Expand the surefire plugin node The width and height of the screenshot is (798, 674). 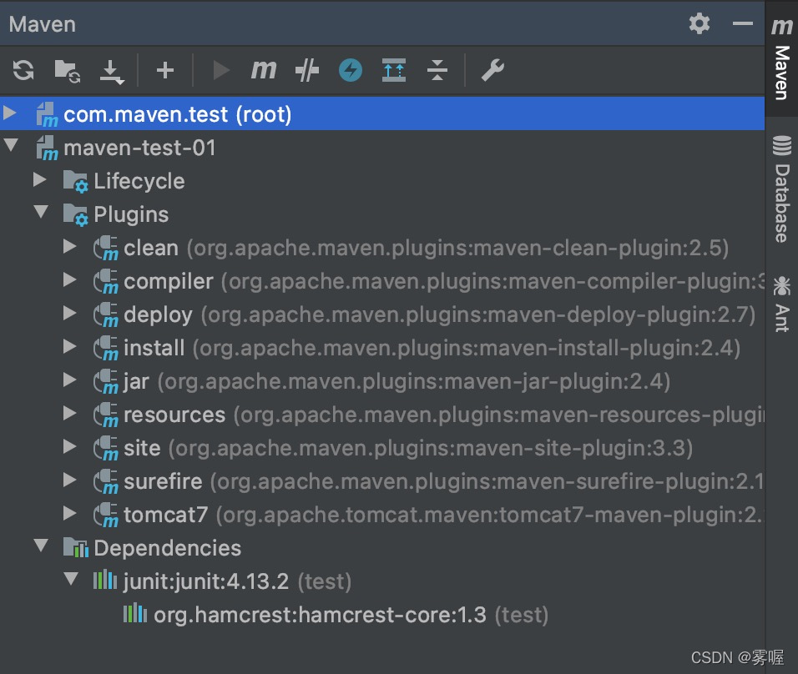[x=70, y=480]
